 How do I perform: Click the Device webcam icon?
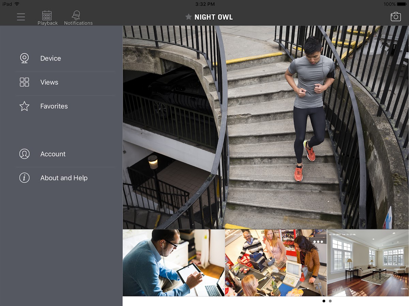click(24, 58)
